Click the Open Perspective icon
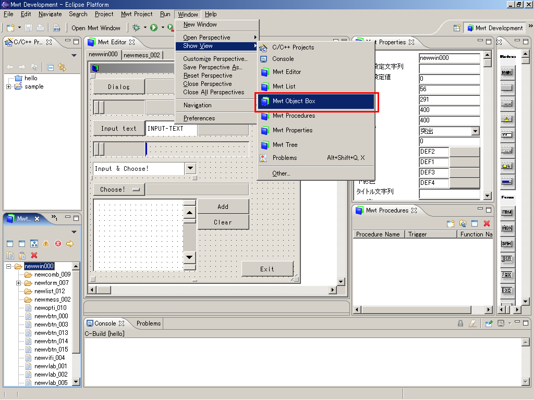Viewport: 534px width, 400px height. click(x=457, y=28)
